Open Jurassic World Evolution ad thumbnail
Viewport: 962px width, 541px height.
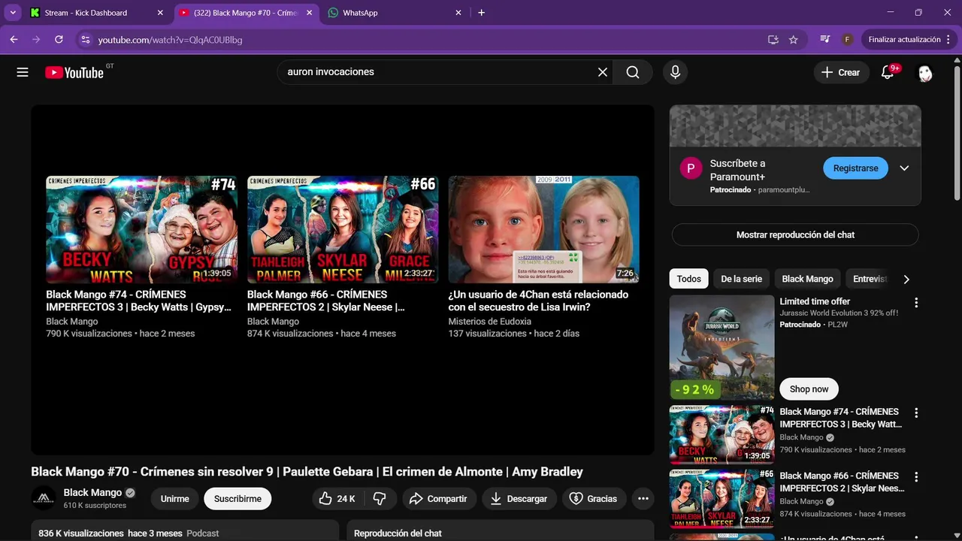pyautogui.click(x=721, y=347)
